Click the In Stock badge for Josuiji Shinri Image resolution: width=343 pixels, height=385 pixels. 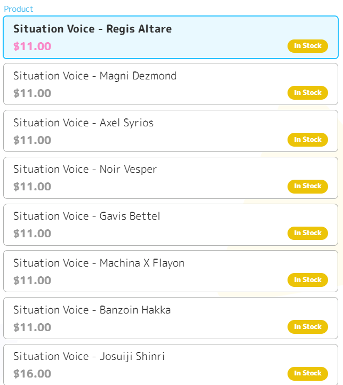pos(308,373)
